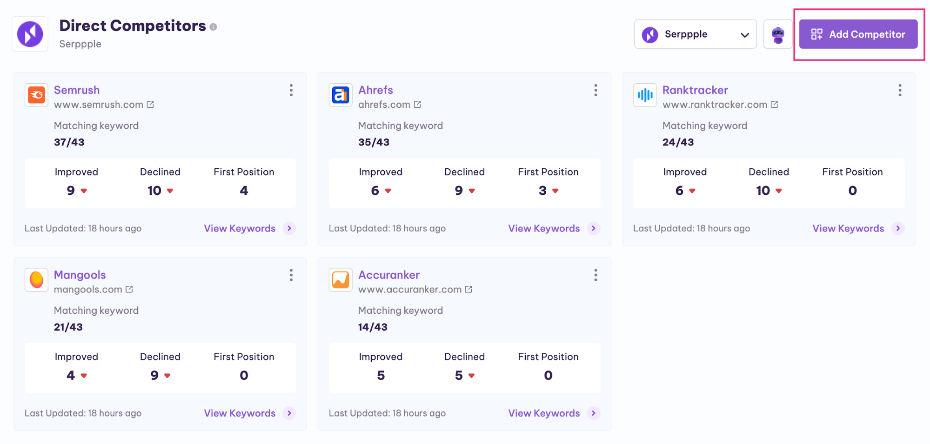
Task: Click the Ranktracker competitor name link
Action: click(695, 90)
